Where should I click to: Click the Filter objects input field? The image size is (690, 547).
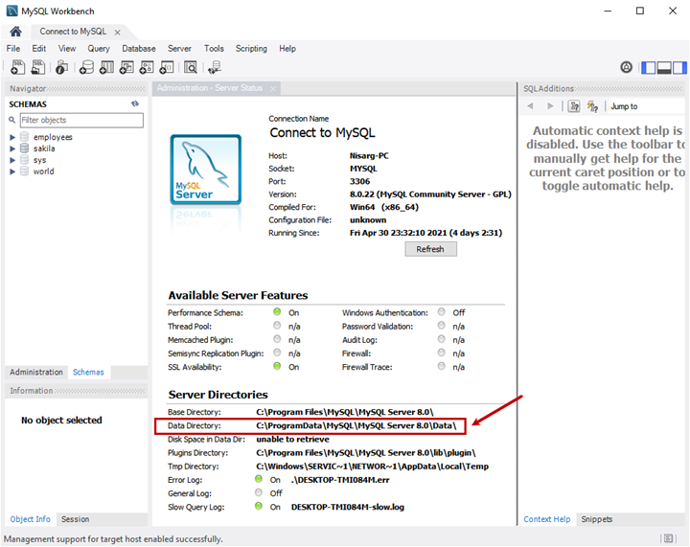[81, 120]
